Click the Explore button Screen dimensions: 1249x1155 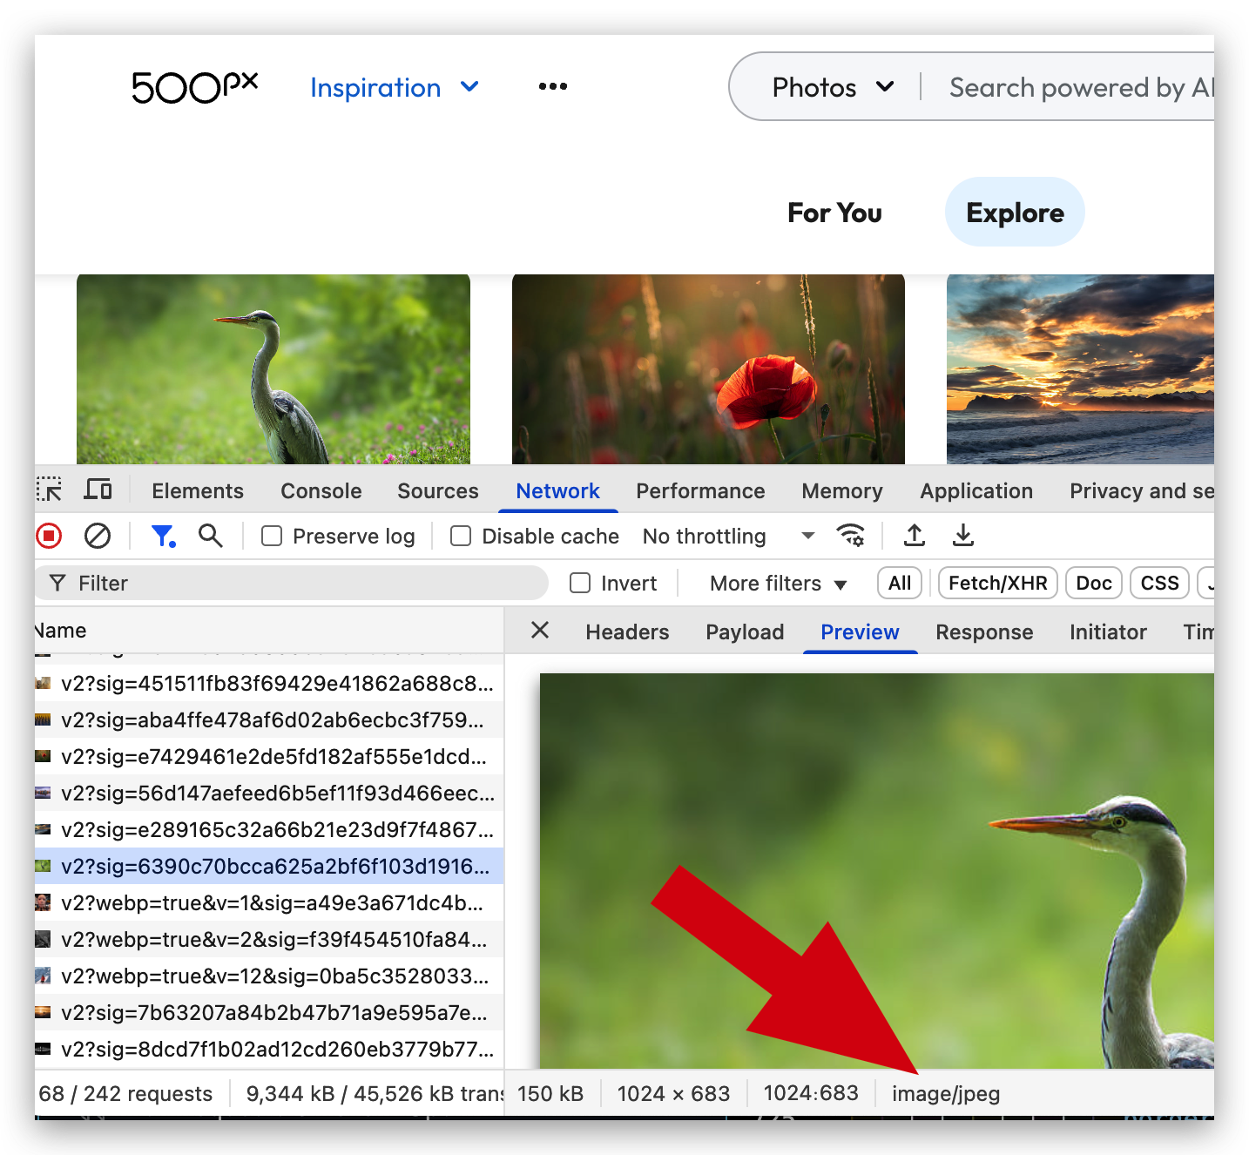click(x=1015, y=213)
